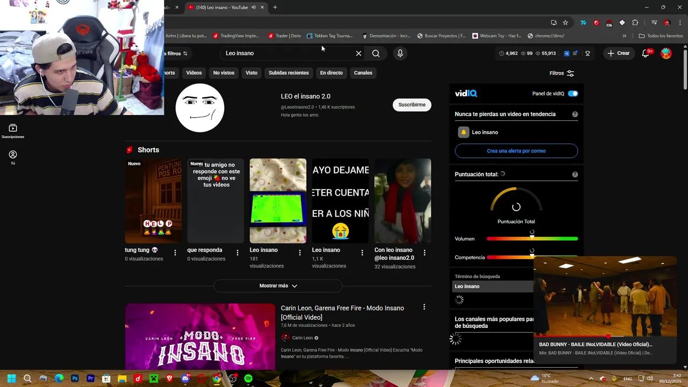This screenshot has height=387, width=688.
Task: Open the green screen Leo insano short
Action: coord(278,200)
